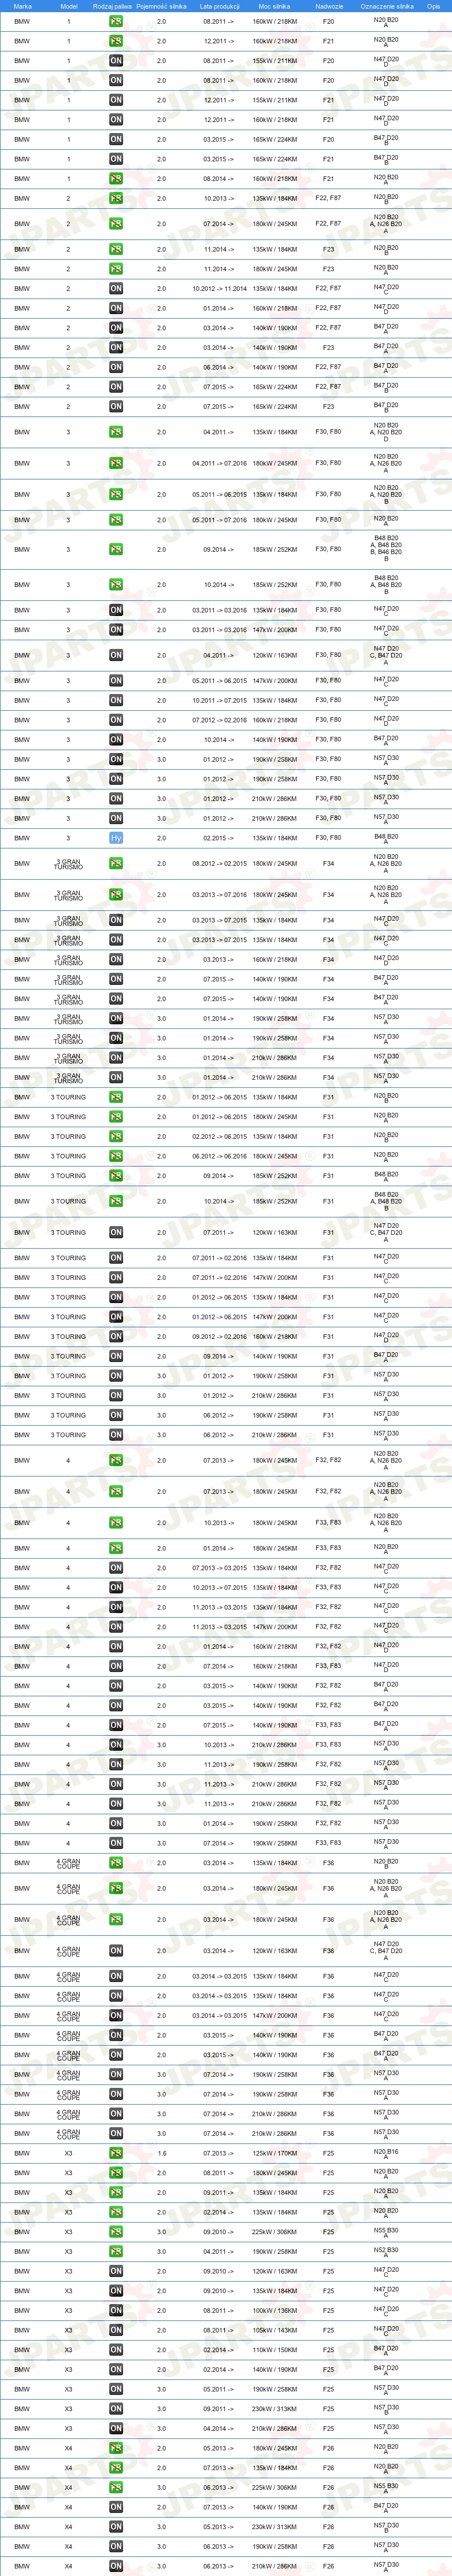
Task: Click the '125kW / 170KM' power cell
Action: (x=274, y=2153)
